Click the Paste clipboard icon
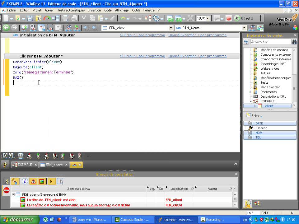The image size is (299, 224). 101,18
